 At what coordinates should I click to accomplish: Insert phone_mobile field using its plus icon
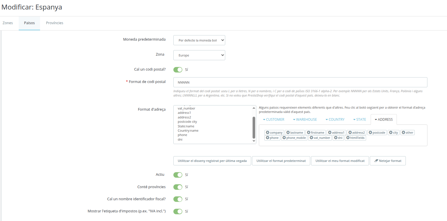284,138
